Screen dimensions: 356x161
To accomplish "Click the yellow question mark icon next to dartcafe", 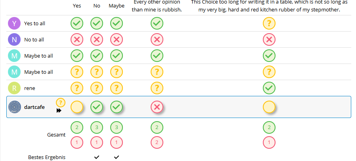I will click(x=60, y=103).
